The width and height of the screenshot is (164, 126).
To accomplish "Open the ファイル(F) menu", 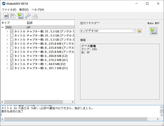I will [9, 10].
